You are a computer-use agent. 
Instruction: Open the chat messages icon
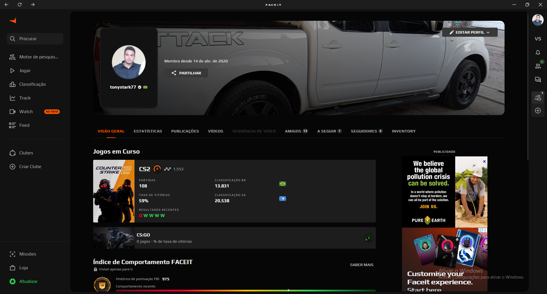click(x=538, y=80)
